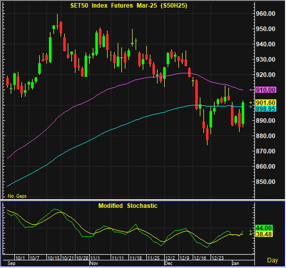Click the 960.00 price axis label
The height and width of the screenshot is (268, 286).
(x=266, y=13)
